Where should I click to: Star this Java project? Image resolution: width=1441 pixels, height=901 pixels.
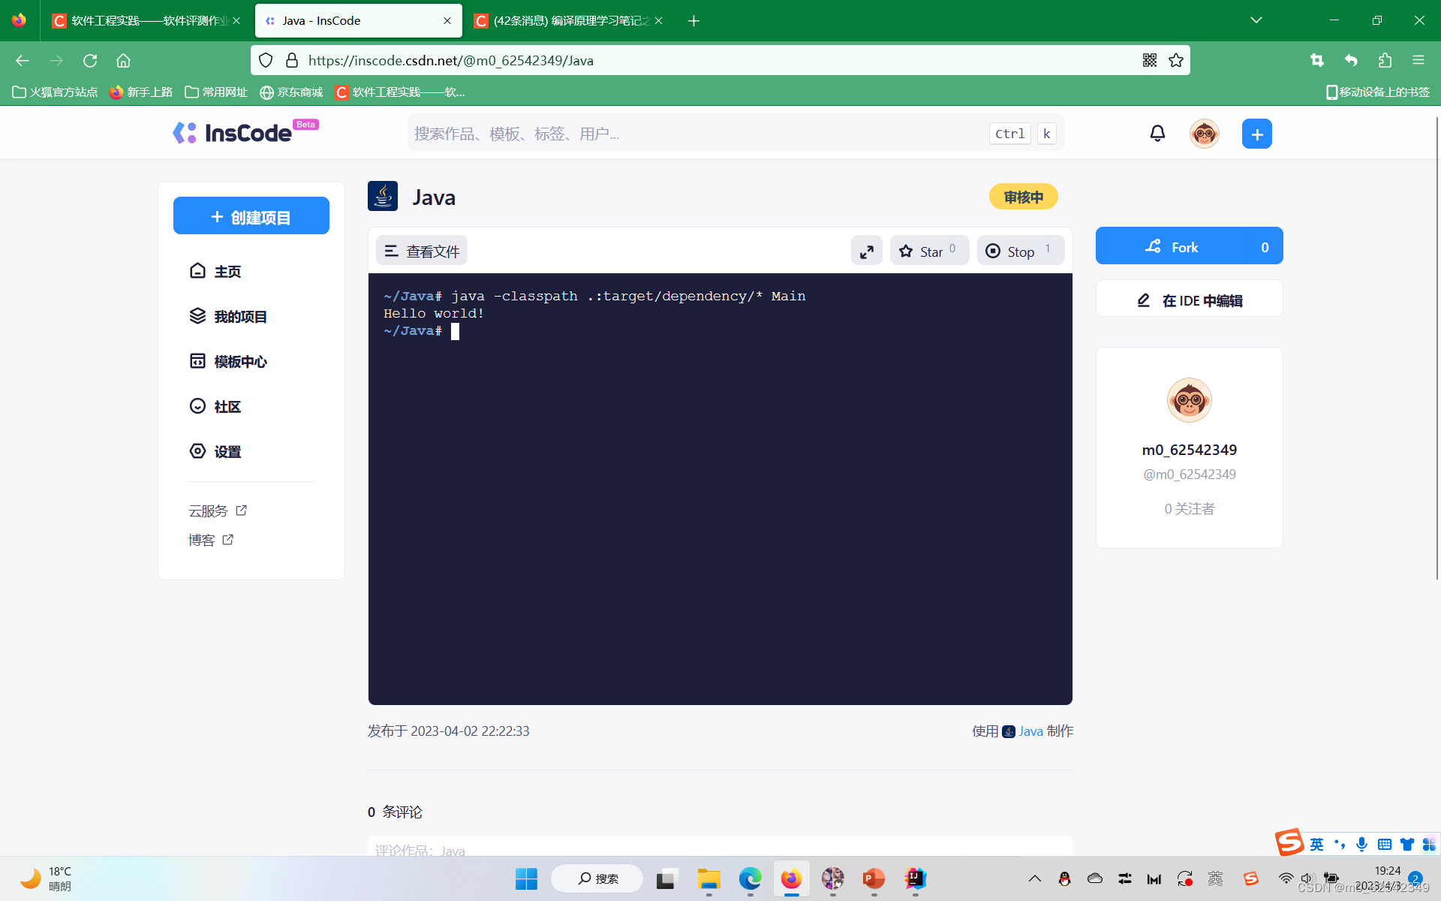point(929,252)
